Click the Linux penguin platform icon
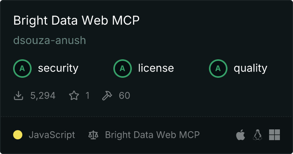293x154 pixels. (x=257, y=135)
